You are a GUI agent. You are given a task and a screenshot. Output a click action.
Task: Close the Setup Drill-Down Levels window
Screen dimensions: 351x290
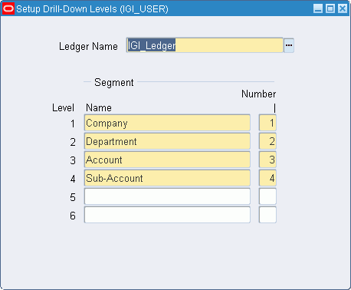click(x=343, y=8)
